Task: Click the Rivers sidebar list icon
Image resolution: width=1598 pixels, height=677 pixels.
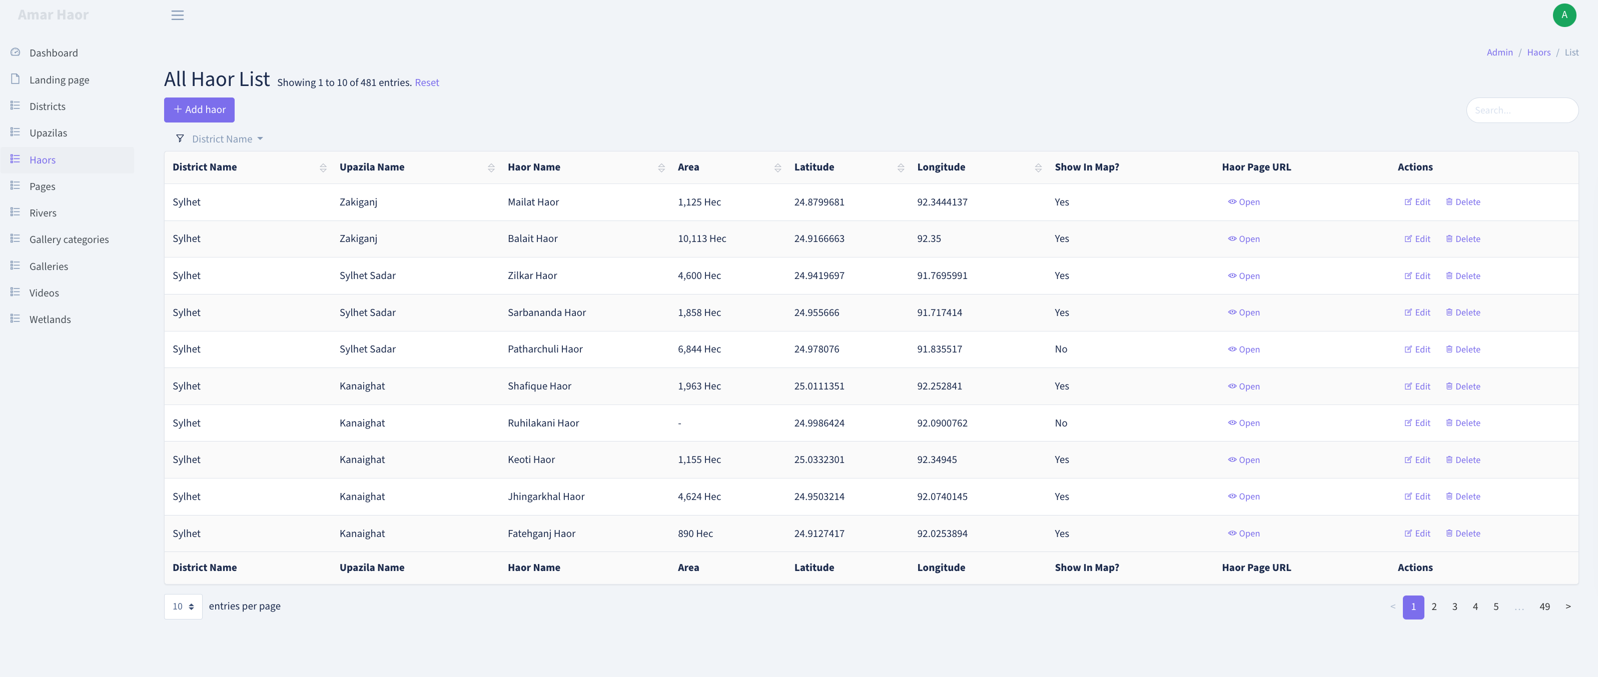Action: click(16, 212)
